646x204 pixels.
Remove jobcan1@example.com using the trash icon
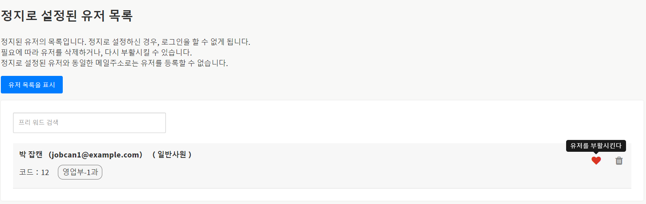(619, 161)
